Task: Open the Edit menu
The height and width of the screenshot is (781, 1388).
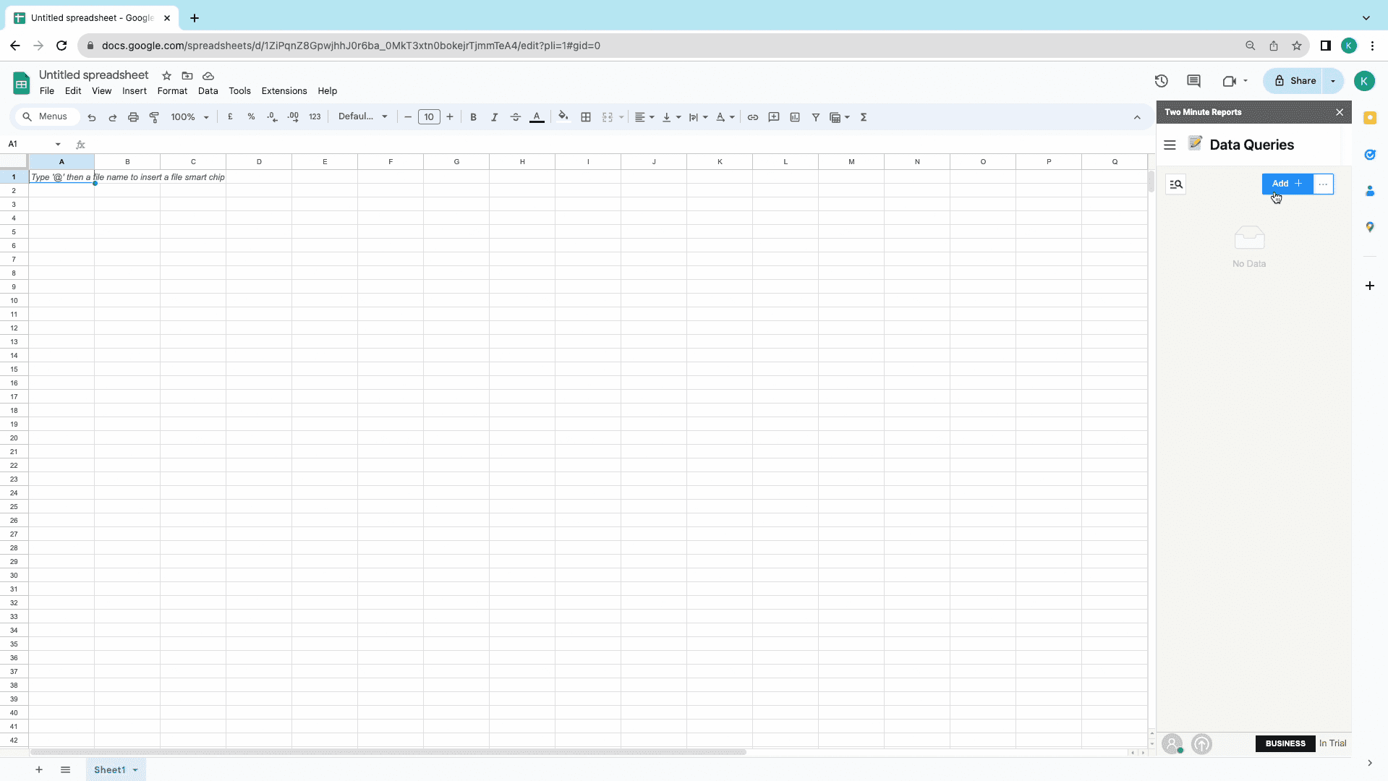Action: pos(73,91)
